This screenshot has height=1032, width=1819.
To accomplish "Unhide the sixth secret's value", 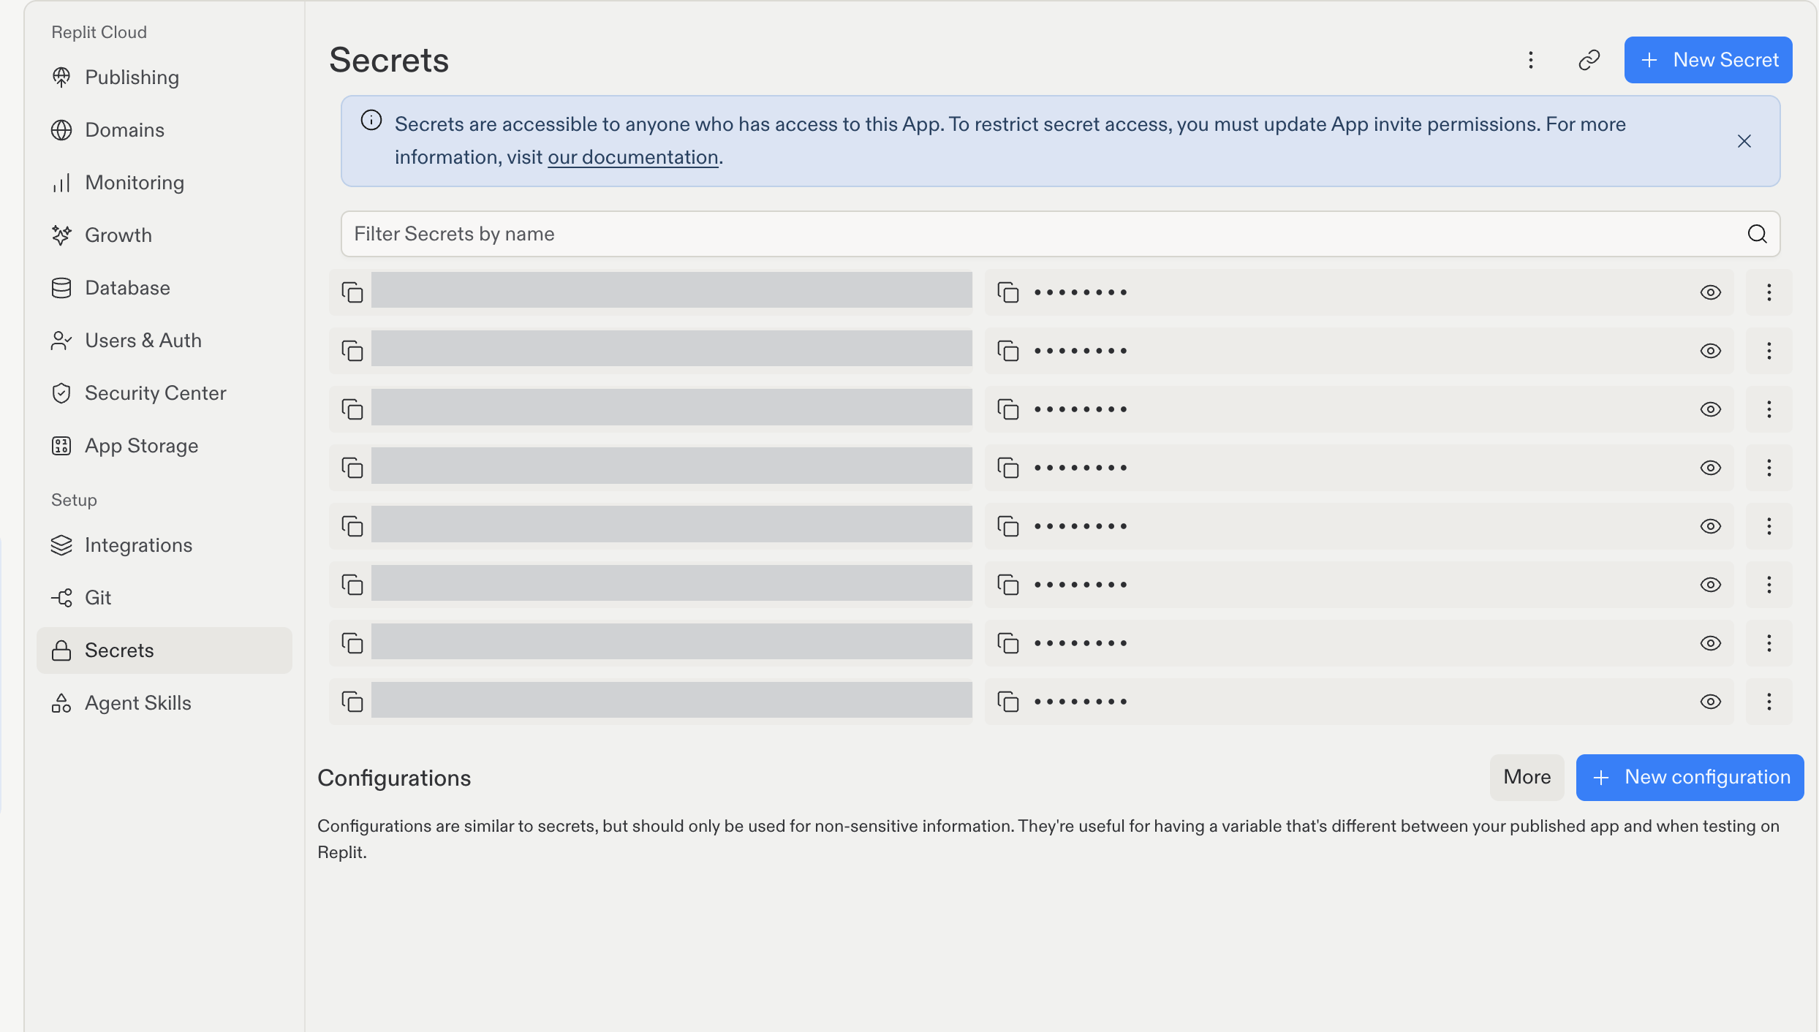I will click(1711, 585).
